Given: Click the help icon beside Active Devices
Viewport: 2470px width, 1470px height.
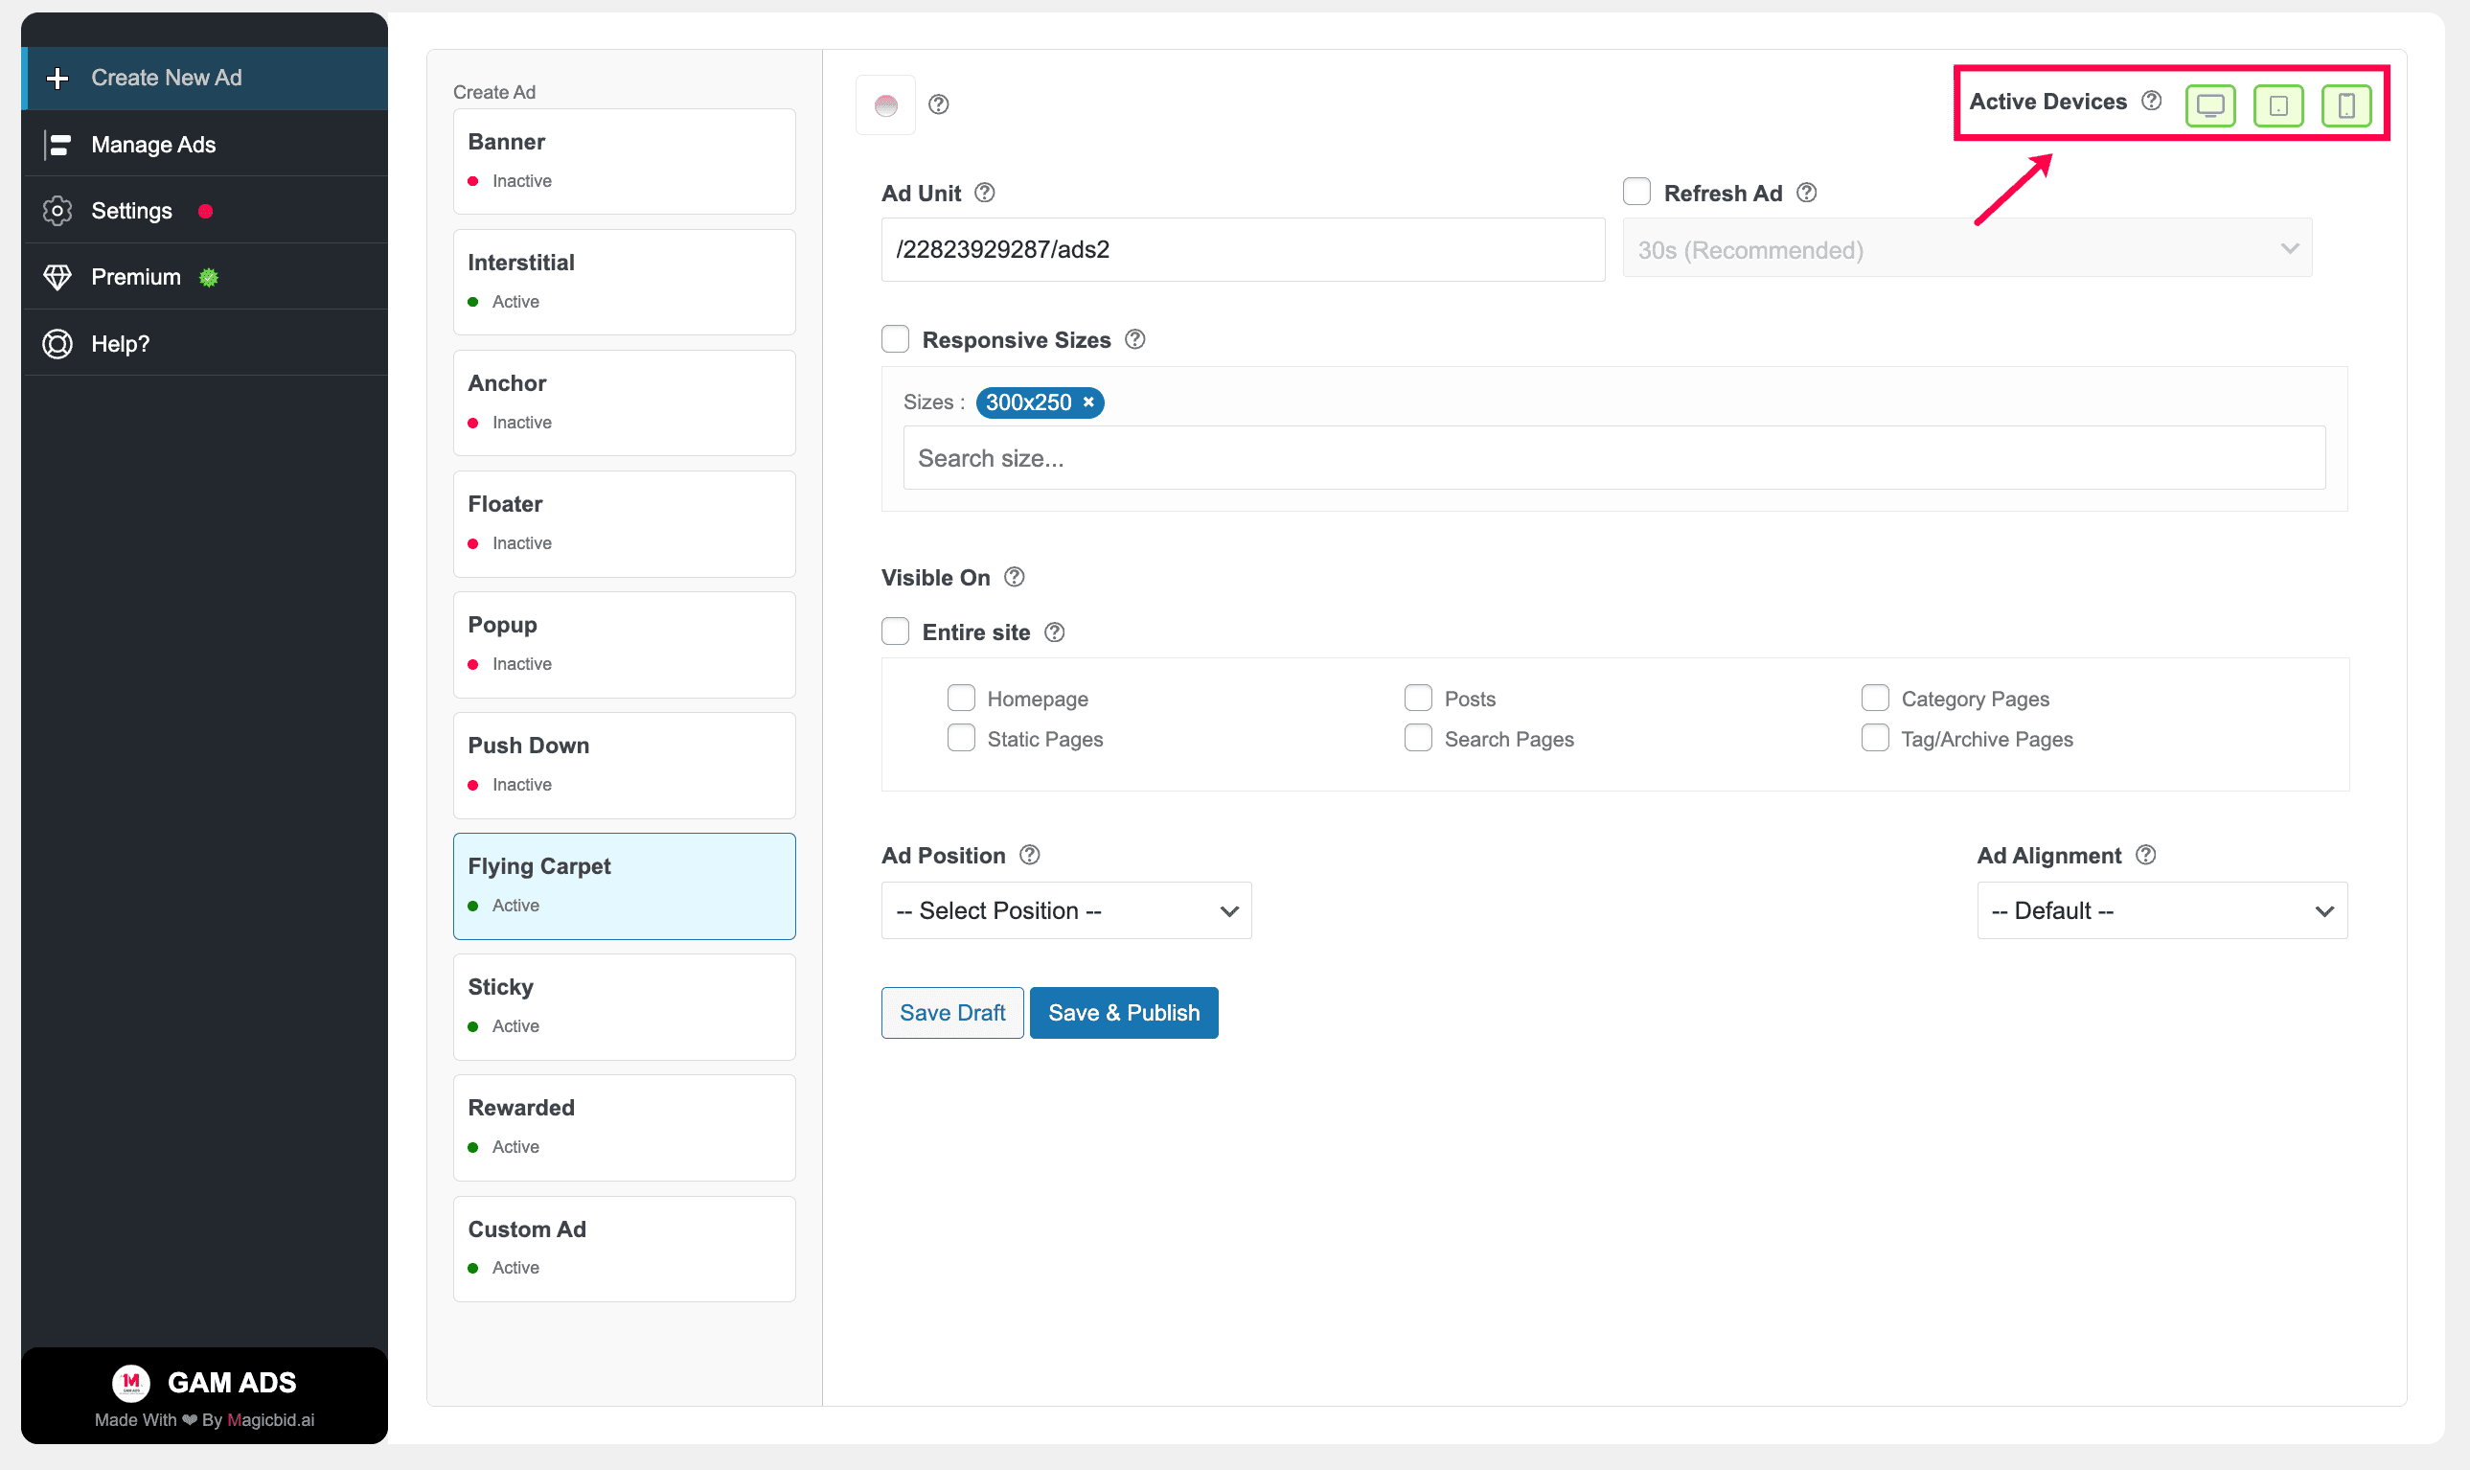Looking at the screenshot, I should [2151, 101].
